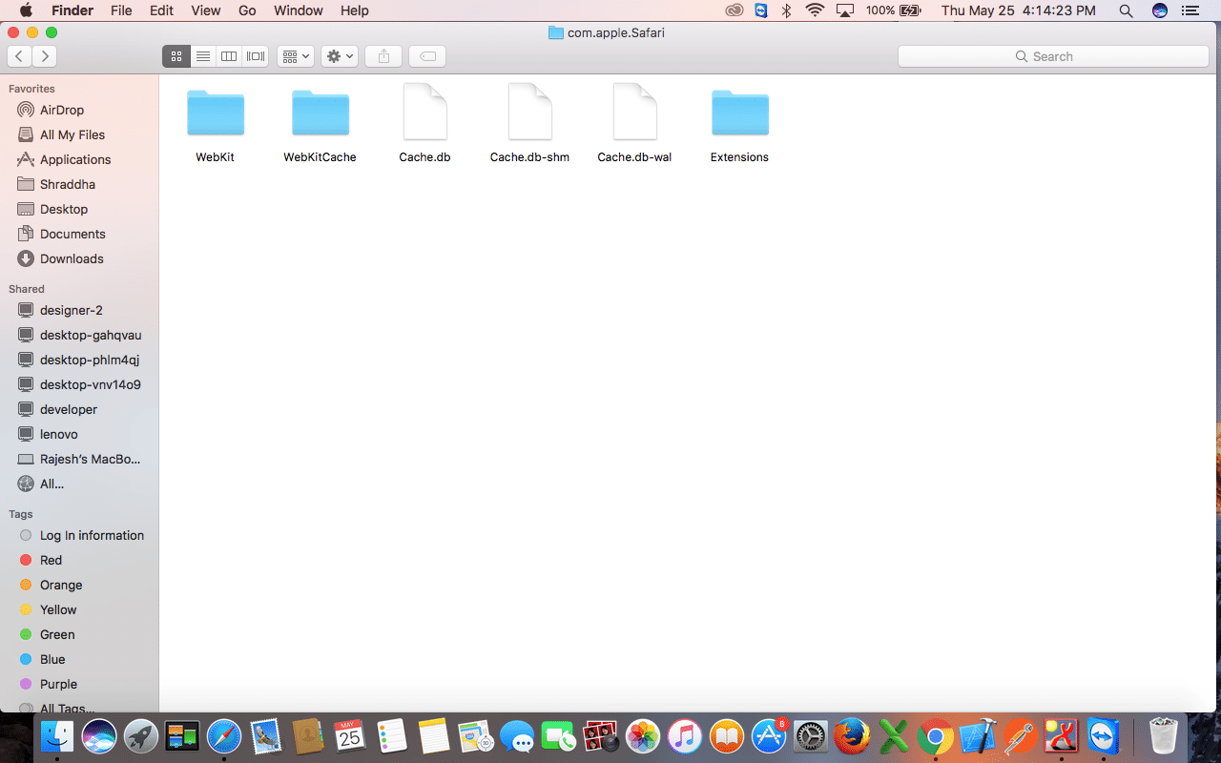Viewport: 1221px width, 763px height.
Task: Switch to column view in toolbar
Action: click(x=229, y=56)
